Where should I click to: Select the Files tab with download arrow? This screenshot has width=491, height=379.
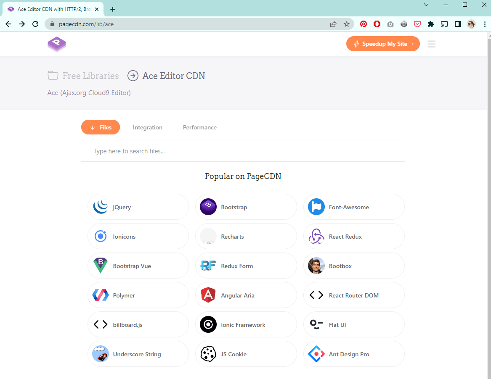100,127
